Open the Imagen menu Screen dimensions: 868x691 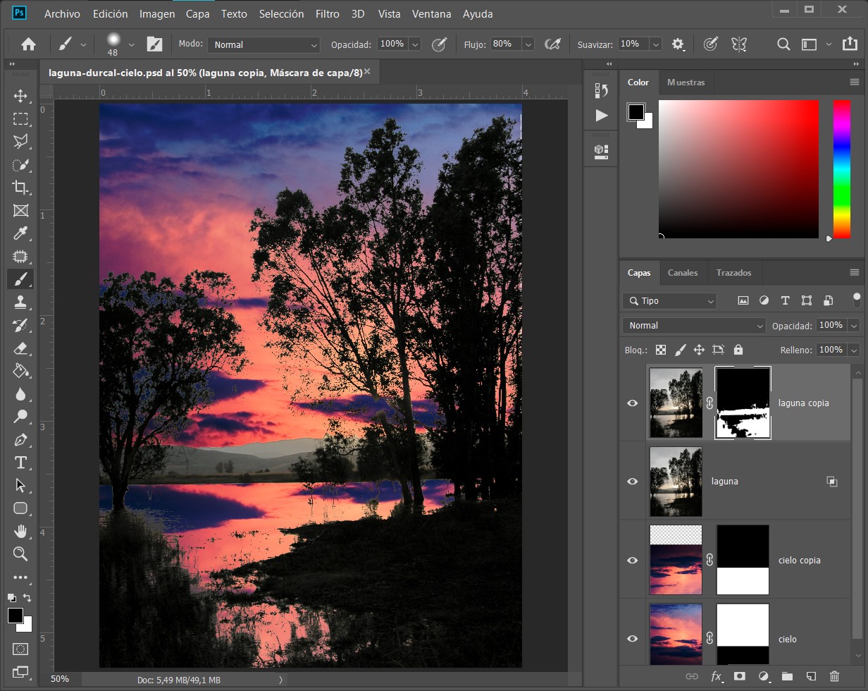tap(157, 13)
